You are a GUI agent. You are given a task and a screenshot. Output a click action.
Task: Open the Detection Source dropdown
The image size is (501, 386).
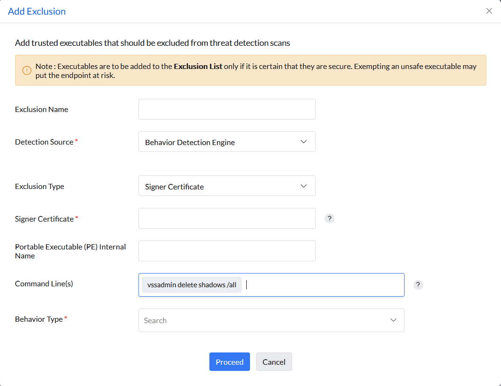click(x=227, y=141)
